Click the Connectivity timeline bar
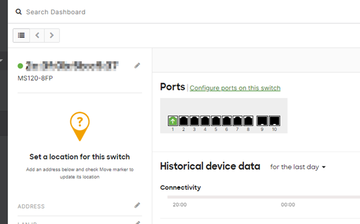The height and width of the screenshot is (224, 360). pos(263,197)
